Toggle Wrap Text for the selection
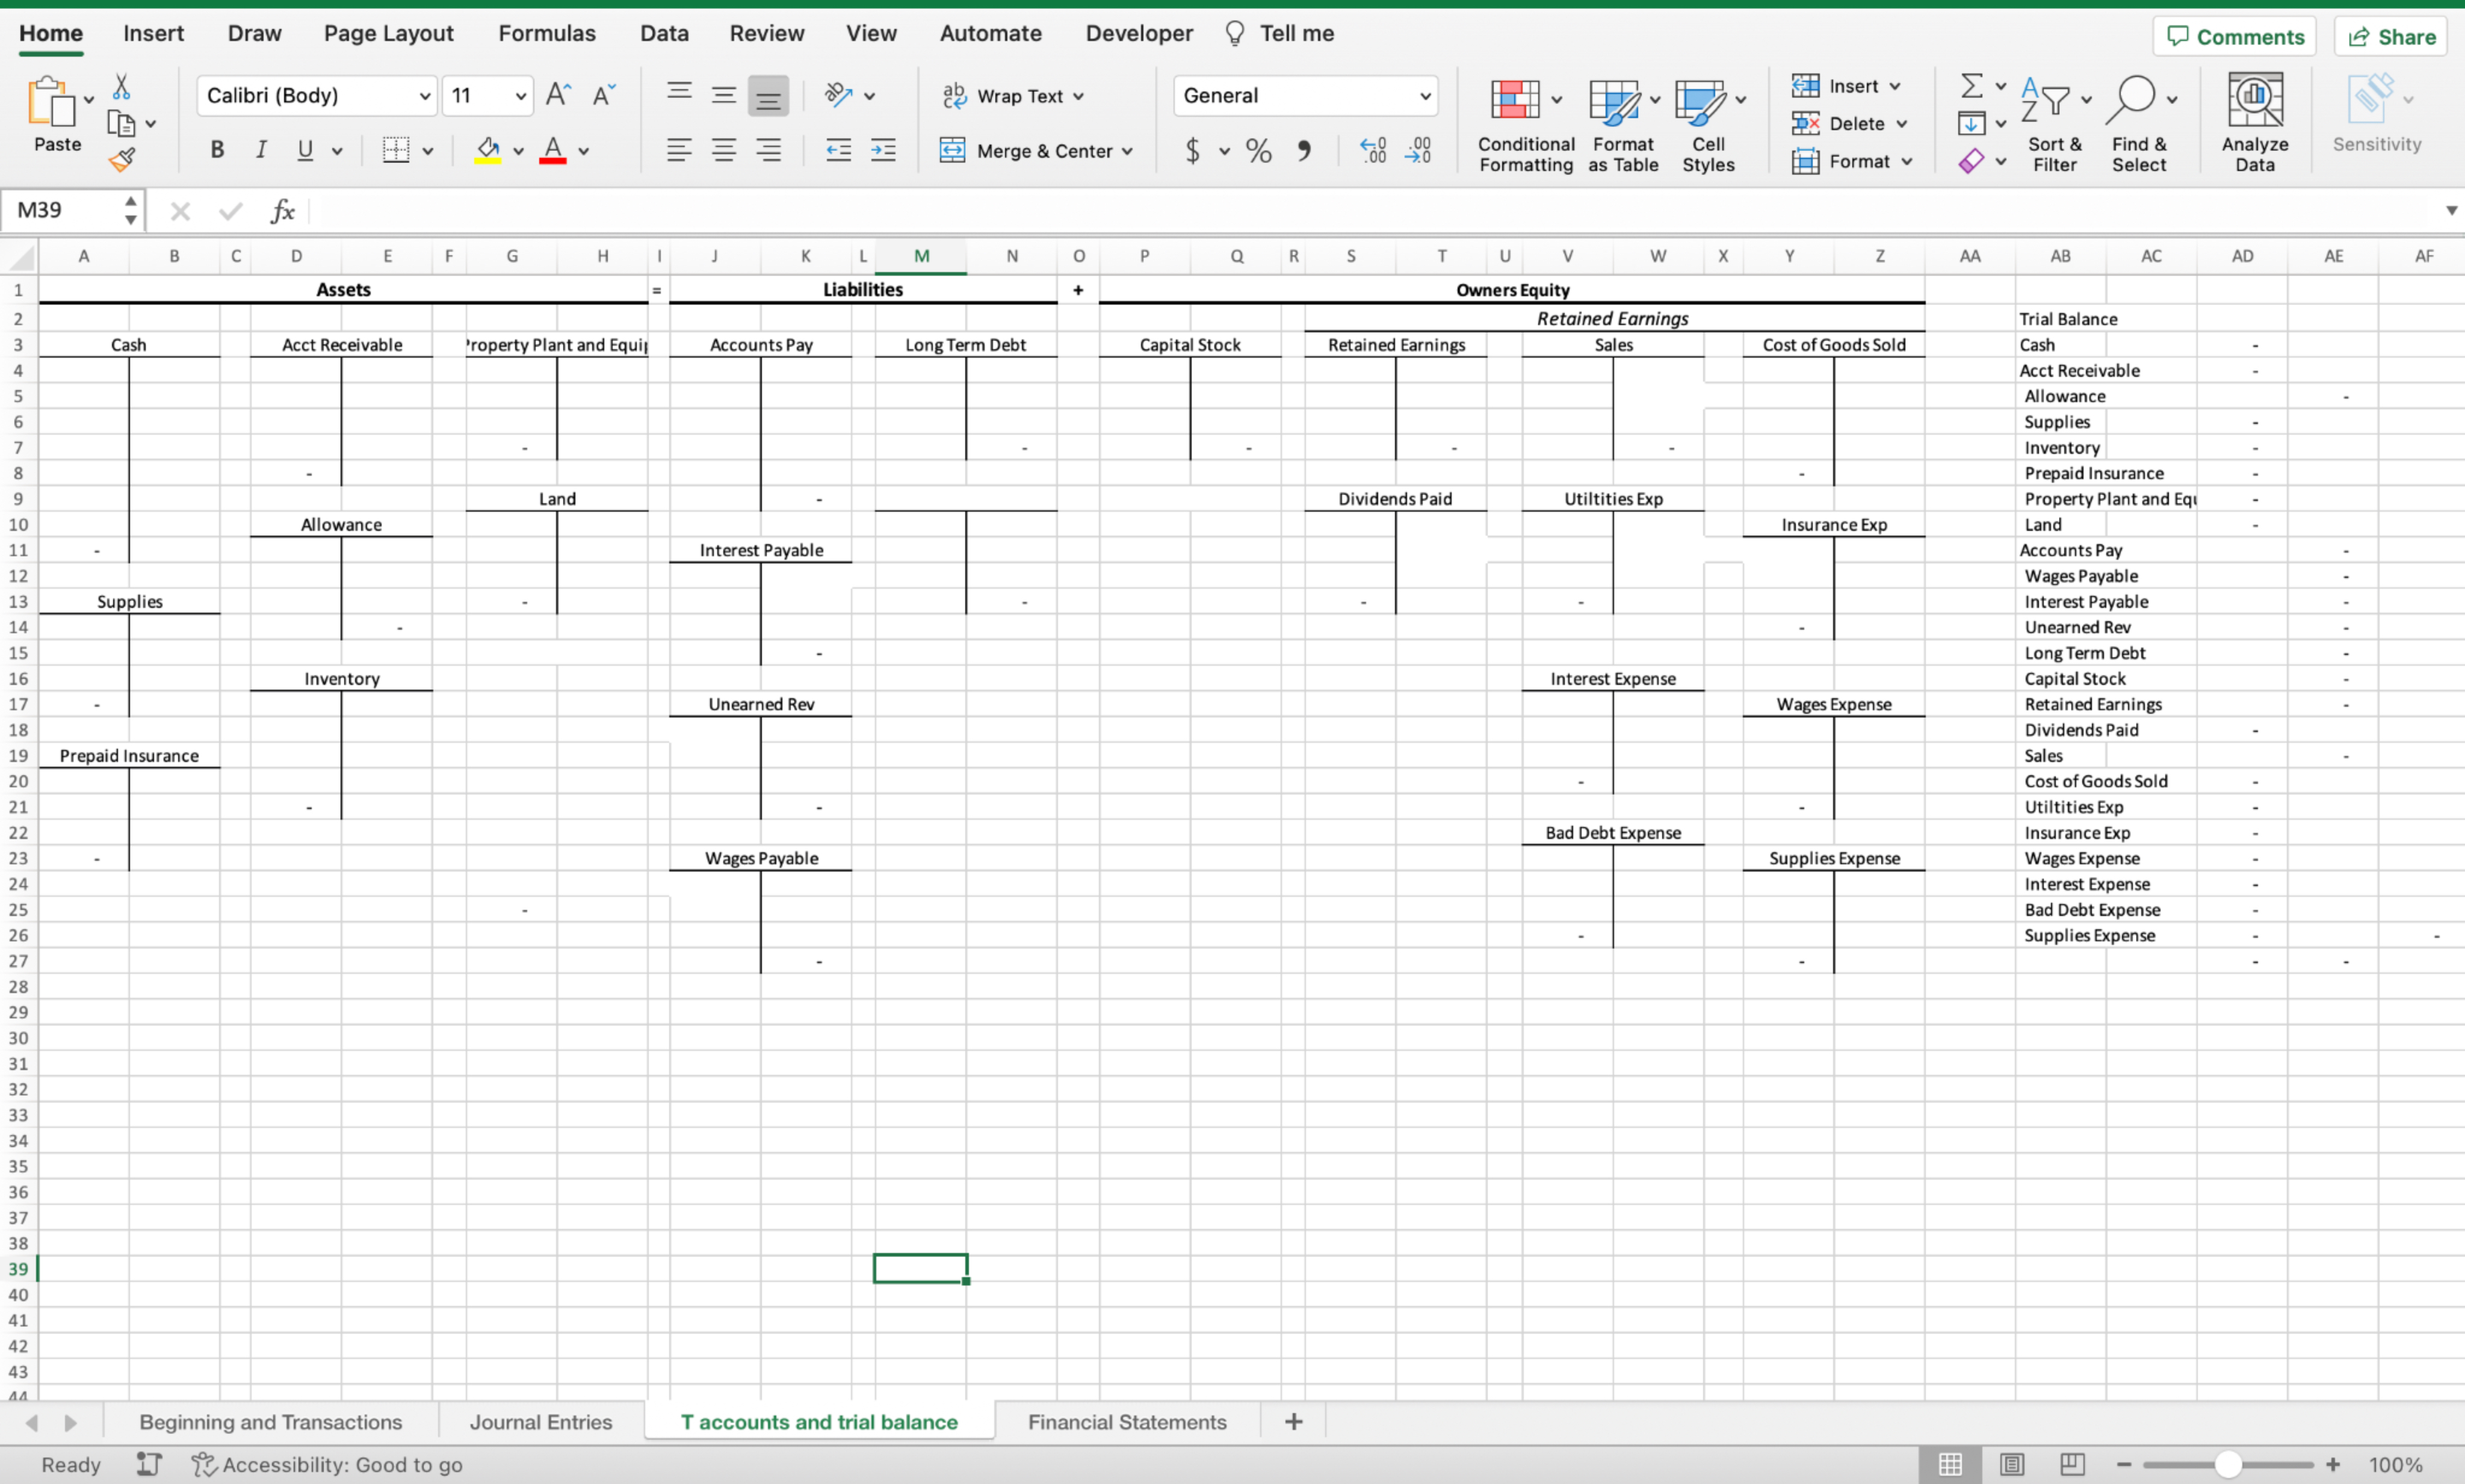2465x1484 pixels. (x=1012, y=95)
